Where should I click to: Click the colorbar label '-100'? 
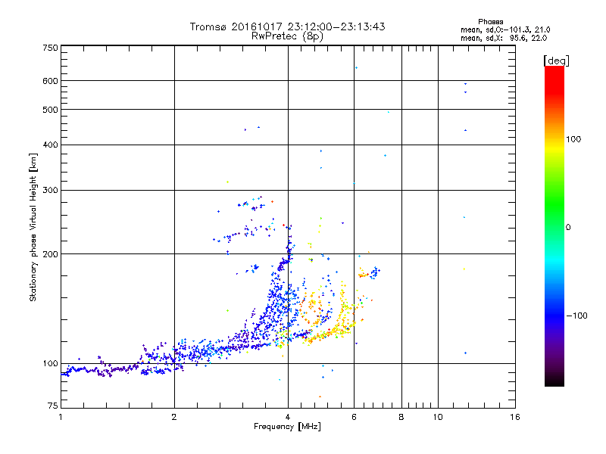click(577, 316)
